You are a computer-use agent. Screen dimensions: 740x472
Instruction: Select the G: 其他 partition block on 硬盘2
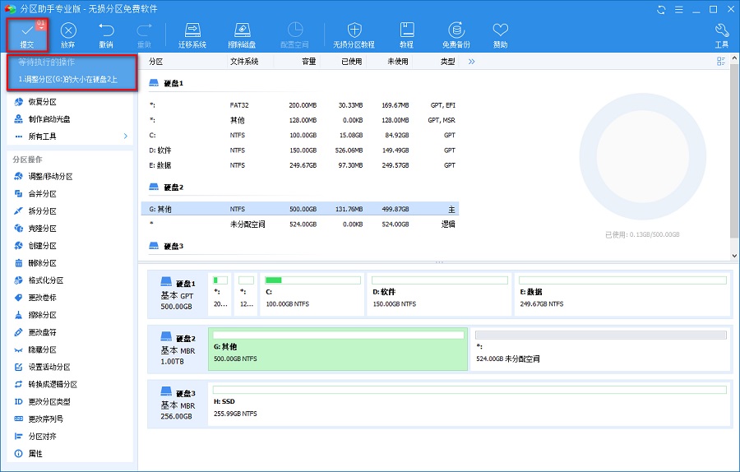click(x=338, y=348)
